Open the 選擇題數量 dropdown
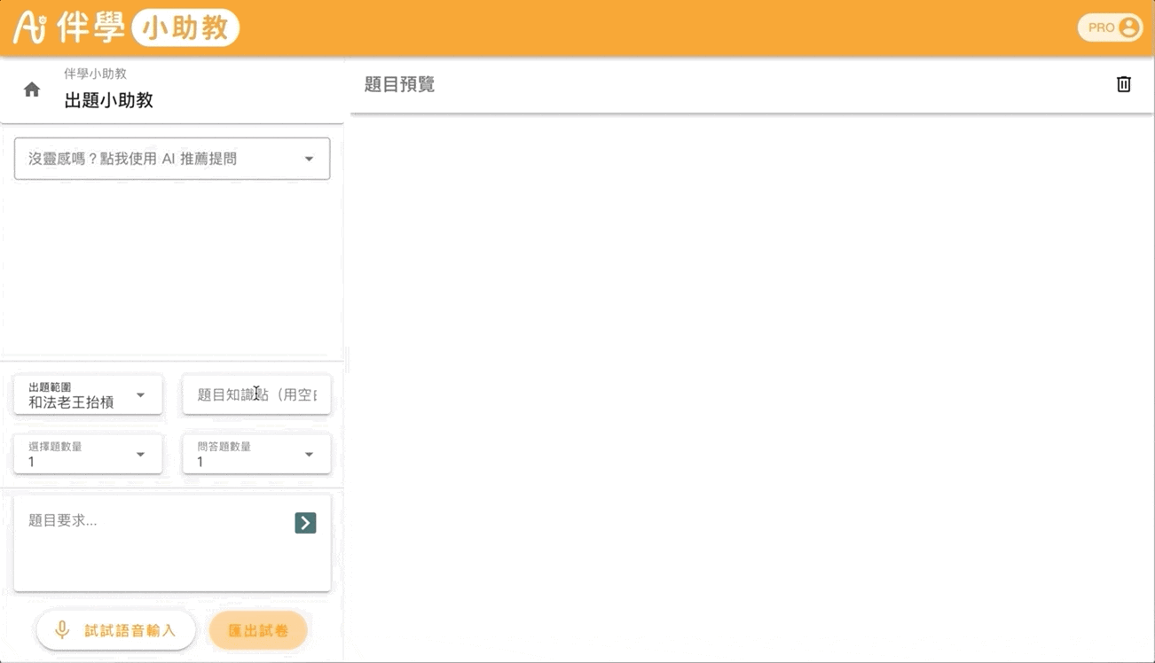Screen dimensions: 1155x663 [x=88, y=454]
